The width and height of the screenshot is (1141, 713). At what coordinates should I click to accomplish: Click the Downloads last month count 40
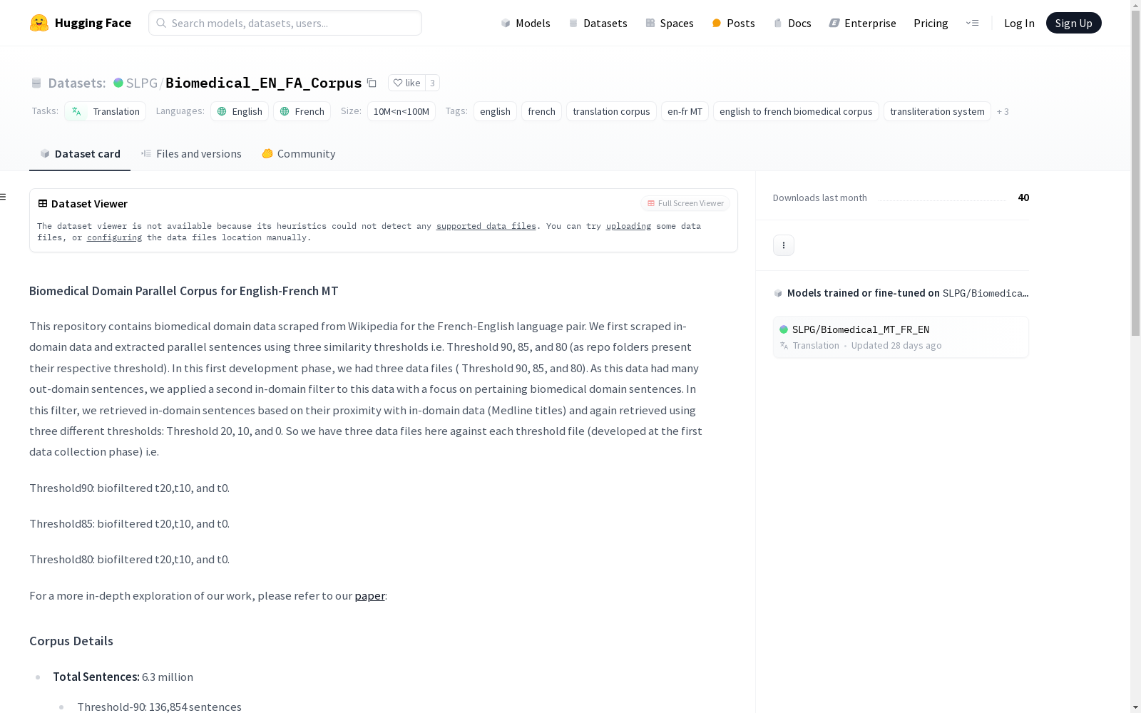coord(1023,198)
